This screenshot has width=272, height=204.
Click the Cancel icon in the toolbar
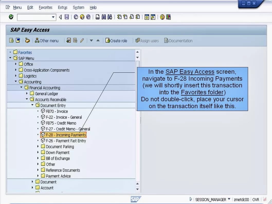click(88, 17)
